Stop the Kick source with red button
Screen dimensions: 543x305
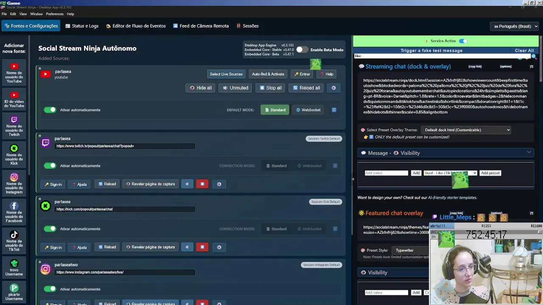[202, 247]
